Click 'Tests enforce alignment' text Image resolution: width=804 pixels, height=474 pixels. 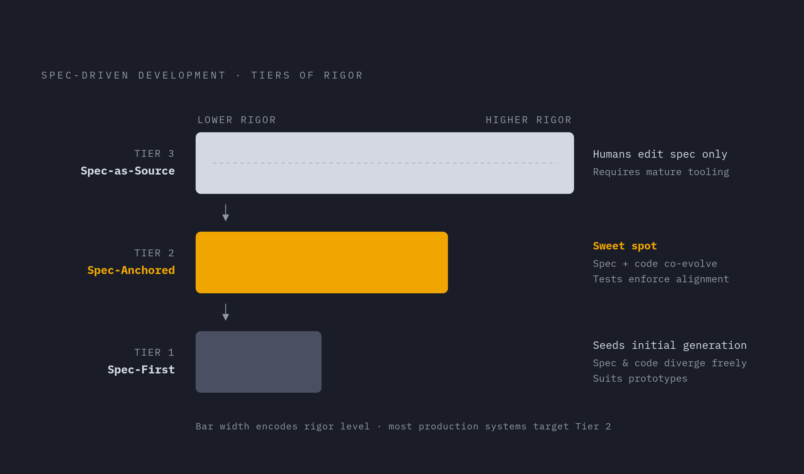click(x=661, y=279)
